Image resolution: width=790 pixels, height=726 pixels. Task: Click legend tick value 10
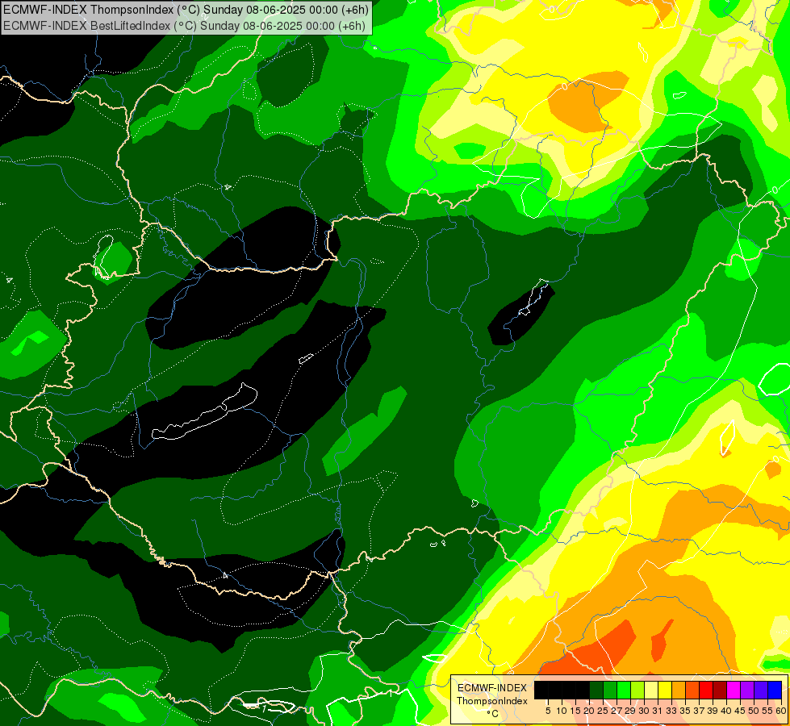562,711
